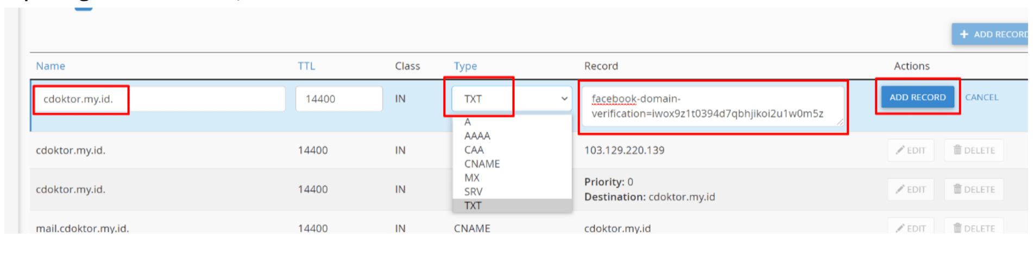Click the TTL input field showing 14400

point(339,99)
